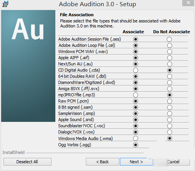The image size is (195, 171).
Task: Cancel the Adobe Audition setup
Action: click(x=173, y=162)
